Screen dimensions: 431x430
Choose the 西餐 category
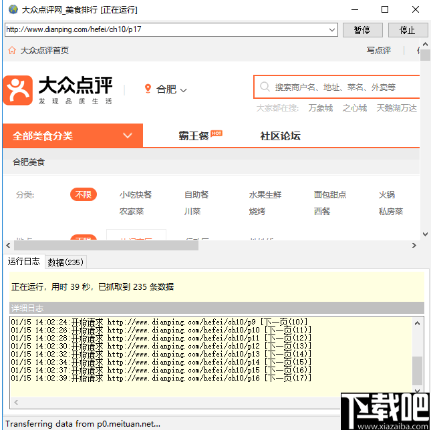pos(322,212)
